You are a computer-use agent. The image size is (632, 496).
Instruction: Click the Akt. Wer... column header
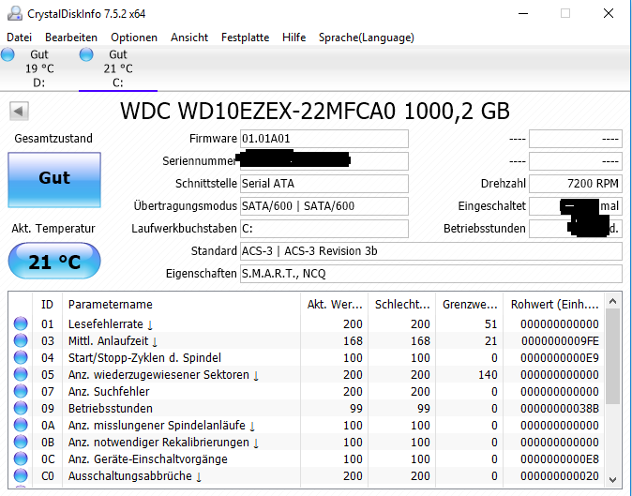click(x=335, y=304)
